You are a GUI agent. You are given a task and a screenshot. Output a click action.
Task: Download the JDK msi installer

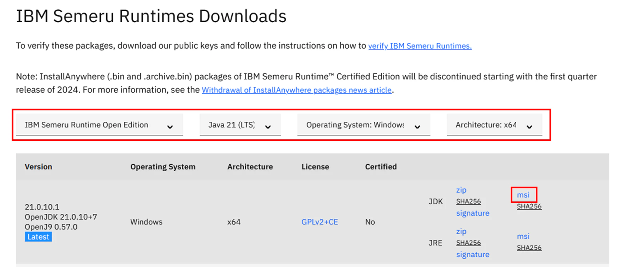(523, 195)
